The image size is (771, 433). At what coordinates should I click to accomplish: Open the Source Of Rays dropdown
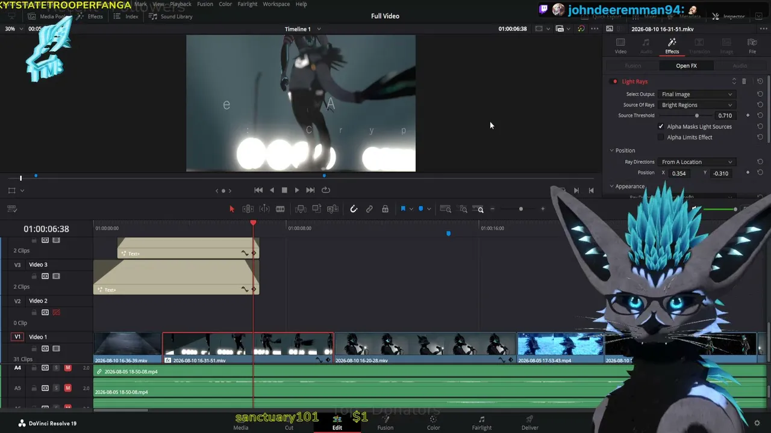point(697,105)
